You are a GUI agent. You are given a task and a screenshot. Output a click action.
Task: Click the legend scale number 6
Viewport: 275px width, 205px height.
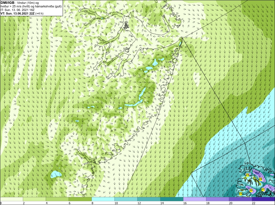tap(70, 203)
